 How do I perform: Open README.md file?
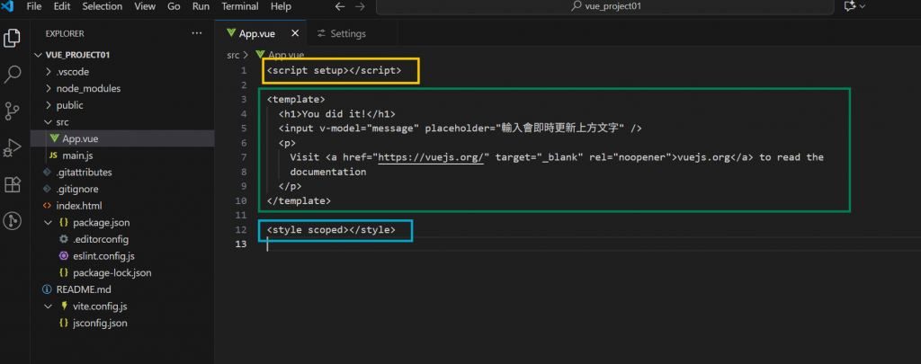click(122, 289)
